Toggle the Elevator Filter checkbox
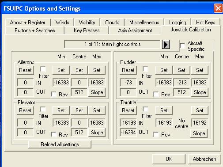The height and width of the screenshot is (167, 223). pyautogui.click(x=43, y=109)
